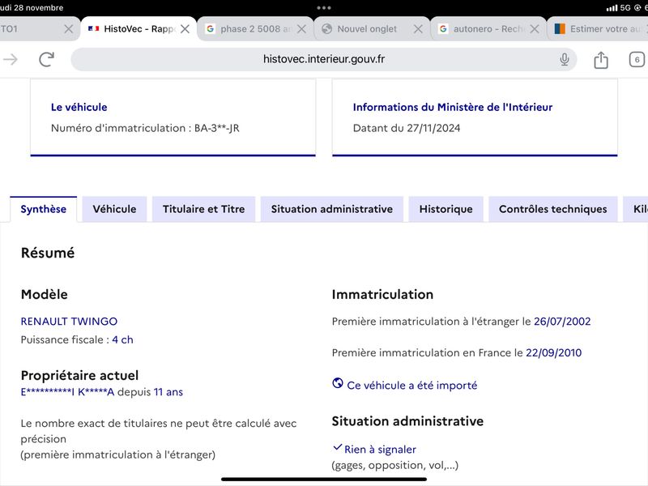This screenshot has height=486, width=648.
Task: Click the Rien à signaler text
Action: point(380,450)
